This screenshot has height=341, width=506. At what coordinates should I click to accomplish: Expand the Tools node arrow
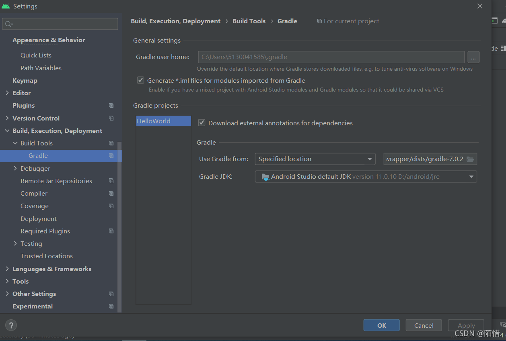tap(7, 281)
